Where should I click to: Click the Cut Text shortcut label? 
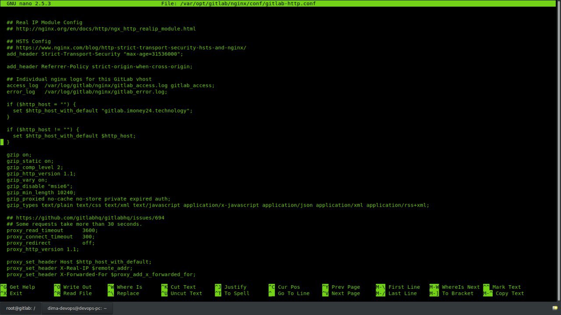[x=183, y=287]
